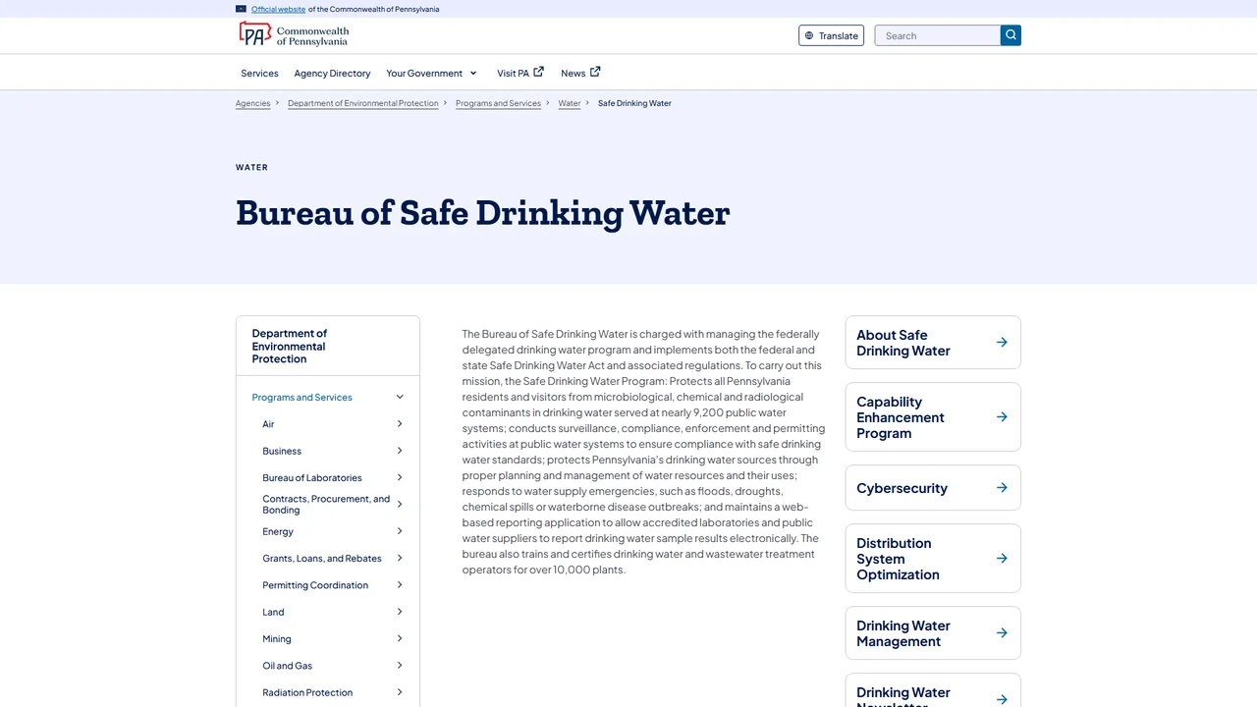Expand the Land submenu chevron

coord(400,612)
